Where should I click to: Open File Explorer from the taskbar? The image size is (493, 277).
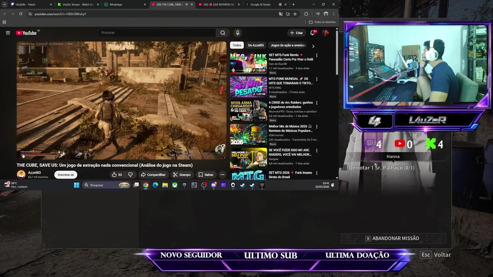(x=165, y=185)
